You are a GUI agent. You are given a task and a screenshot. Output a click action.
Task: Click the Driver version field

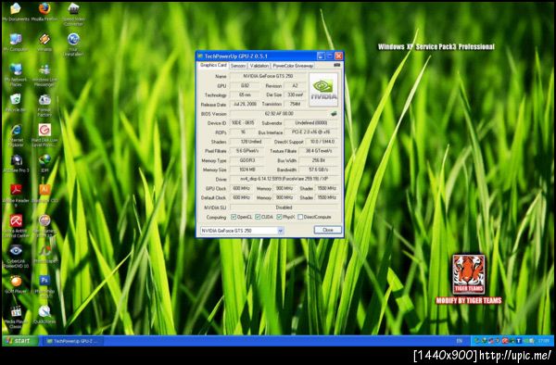(284, 179)
